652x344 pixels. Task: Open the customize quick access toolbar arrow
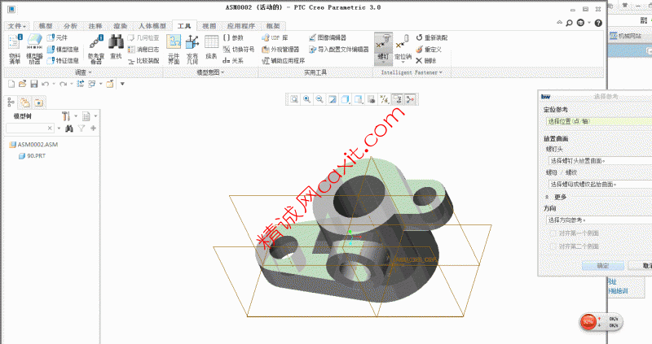tap(122, 84)
